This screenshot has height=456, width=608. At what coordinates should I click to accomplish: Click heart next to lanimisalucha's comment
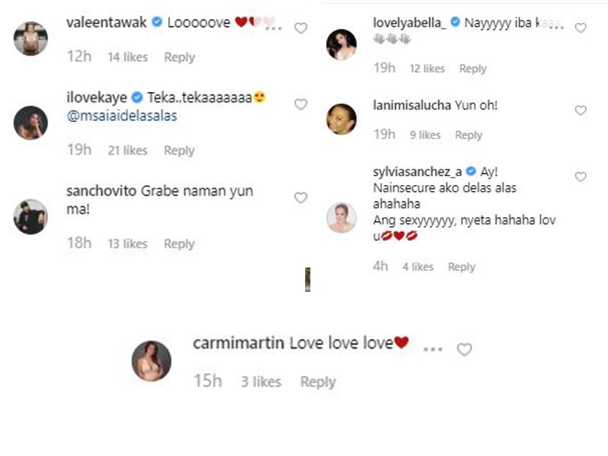pyautogui.click(x=581, y=110)
